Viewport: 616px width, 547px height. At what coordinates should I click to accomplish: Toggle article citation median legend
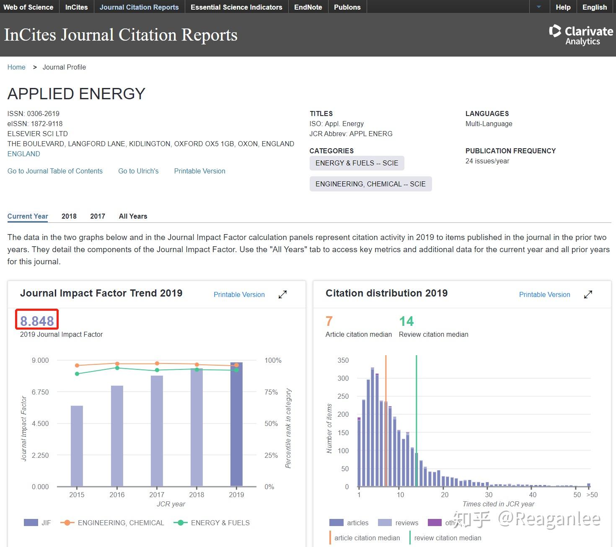coord(365,538)
